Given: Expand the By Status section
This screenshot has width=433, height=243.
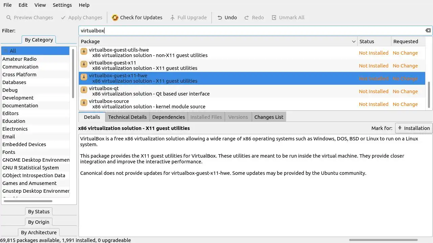Looking at the screenshot, I should tap(39, 212).
